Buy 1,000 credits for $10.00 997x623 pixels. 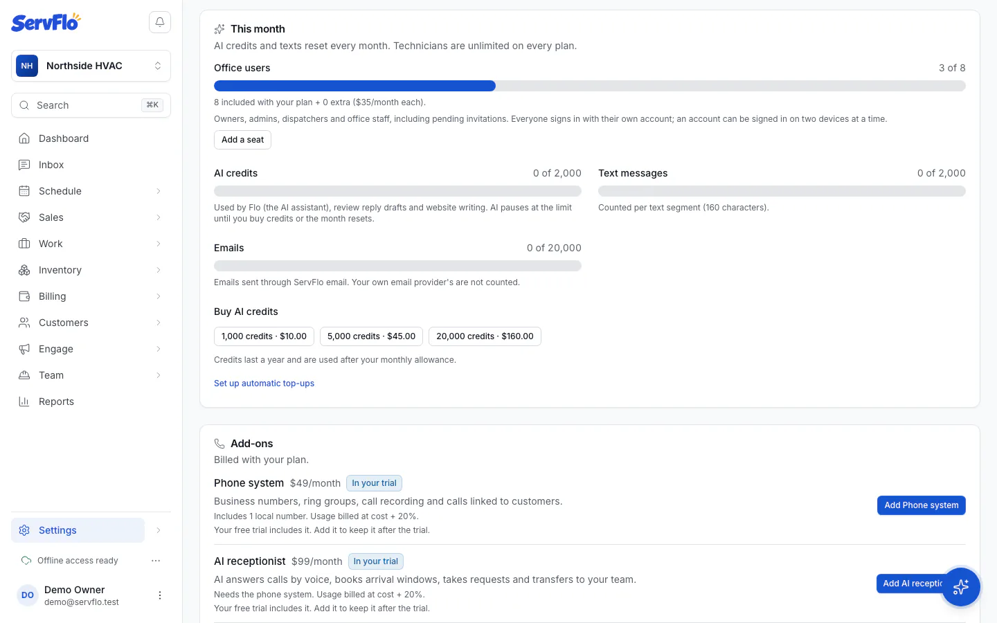click(x=264, y=336)
